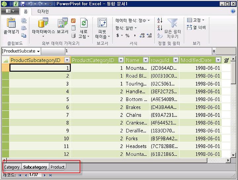Select the Headsets name cell

tap(137, 146)
